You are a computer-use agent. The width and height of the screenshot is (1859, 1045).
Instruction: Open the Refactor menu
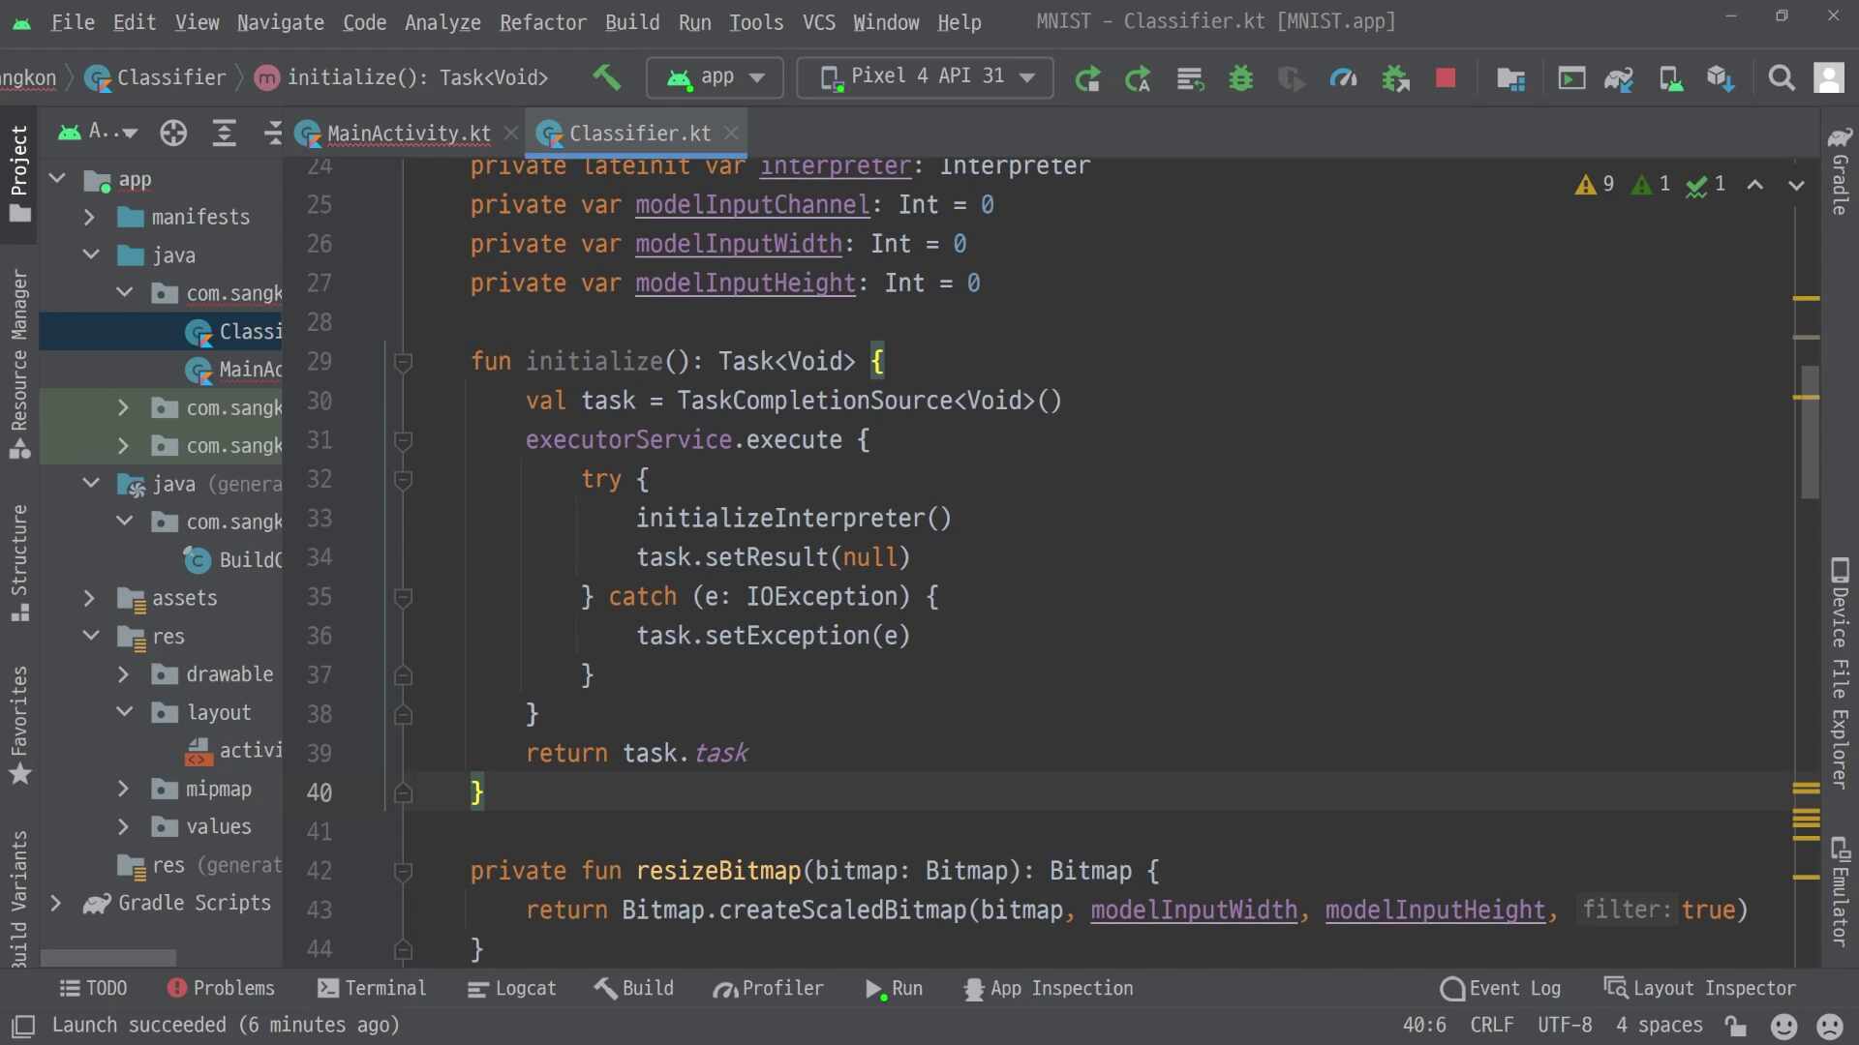point(542,21)
